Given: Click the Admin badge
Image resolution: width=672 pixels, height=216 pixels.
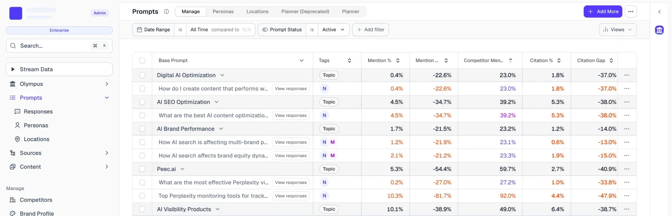Looking at the screenshot, I should click(100, 13).
